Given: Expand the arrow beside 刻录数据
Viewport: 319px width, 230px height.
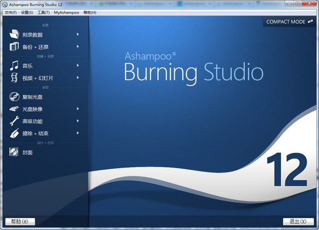Looking at the screenshot, I should pyautogui.click(x=78, y=35).
